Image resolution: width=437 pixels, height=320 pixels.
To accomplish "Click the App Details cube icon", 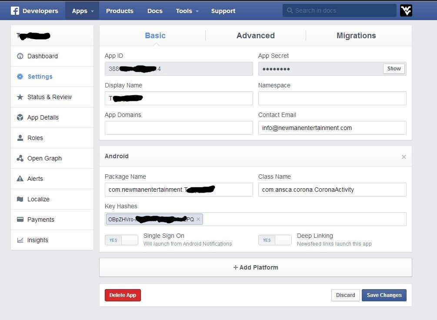I will pyautogui.click(x=20, y=117).
